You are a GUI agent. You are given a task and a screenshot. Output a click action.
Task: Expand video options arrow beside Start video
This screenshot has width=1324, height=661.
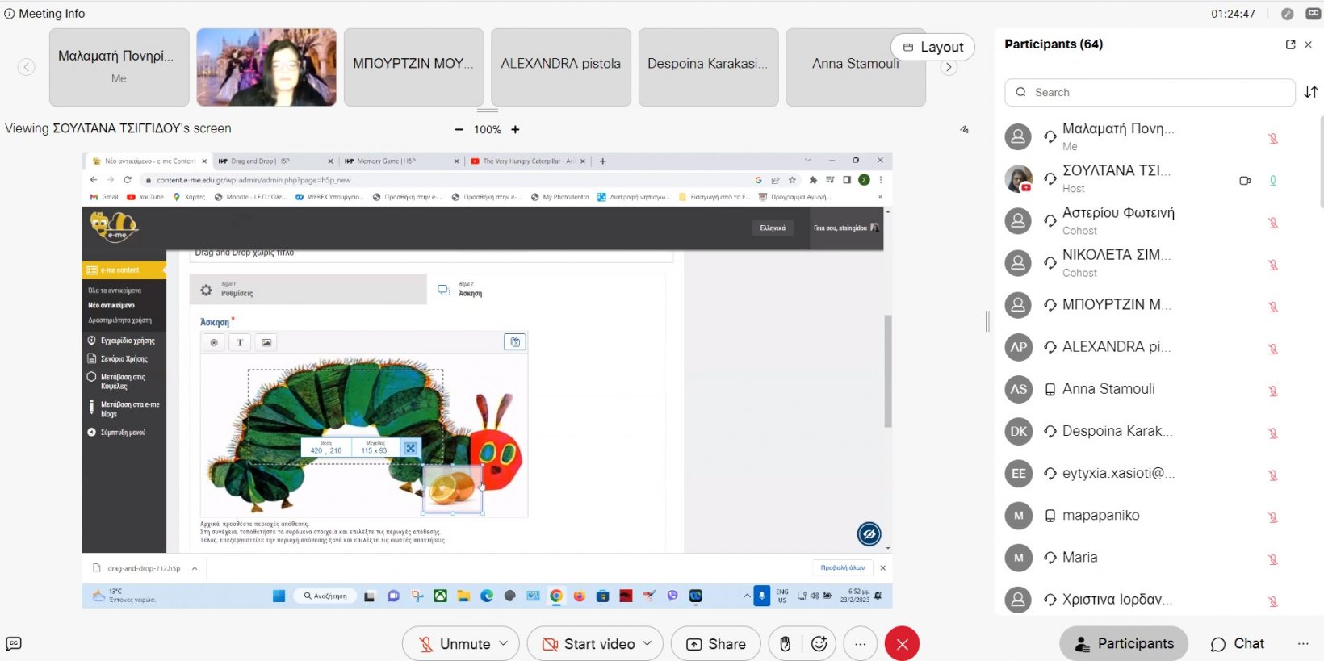tap(647, 643)
